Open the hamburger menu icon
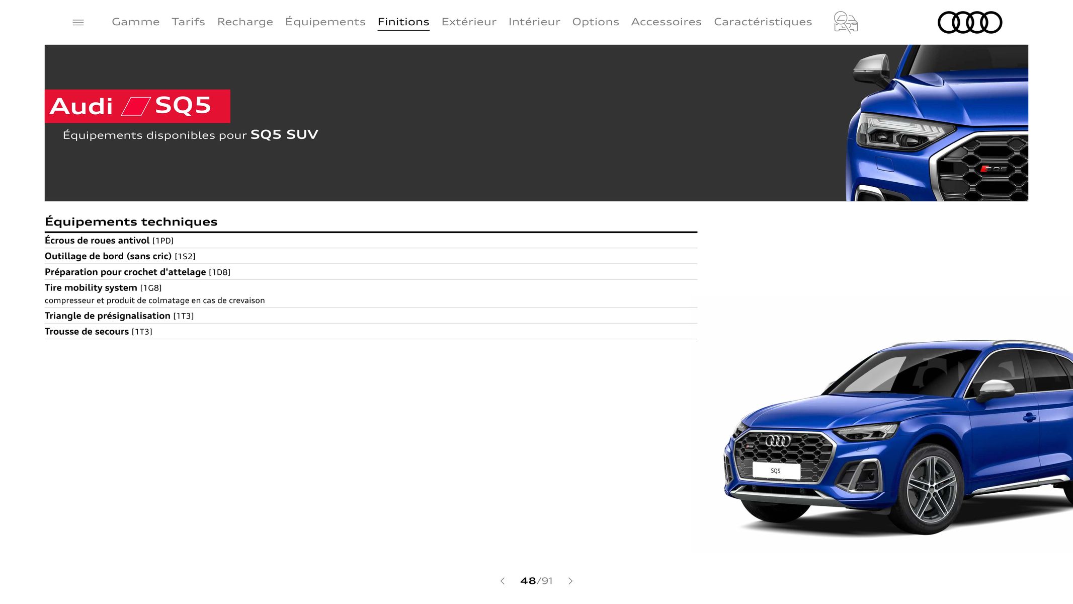The image size is (1073, 604). coord(78,22)
